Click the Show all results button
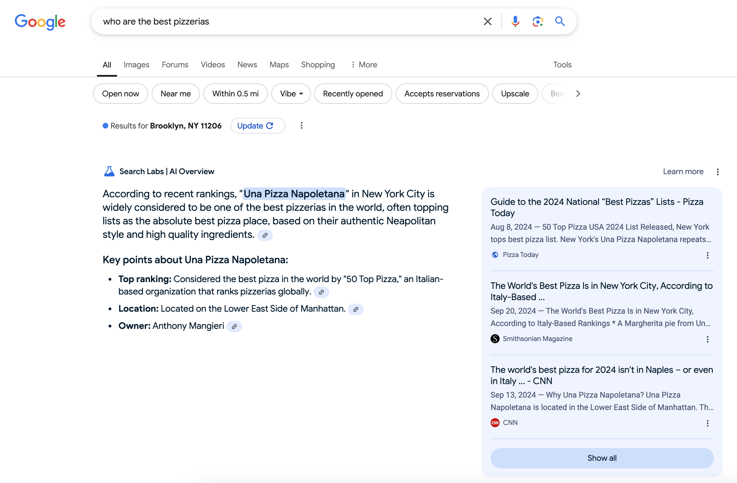The width and height of the screenshot is (737, 483). coord(602,458)
